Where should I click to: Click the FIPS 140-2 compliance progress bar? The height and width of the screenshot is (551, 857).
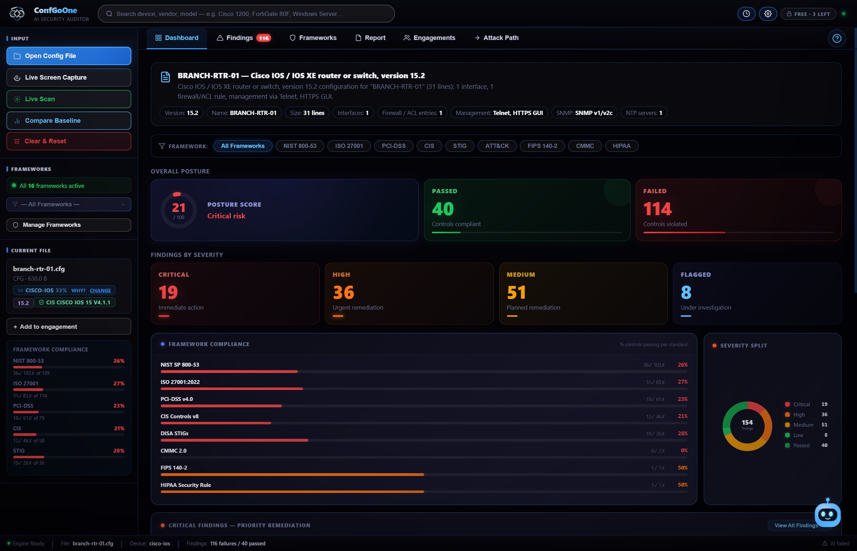pyautogui.click(x=424, y=475)
